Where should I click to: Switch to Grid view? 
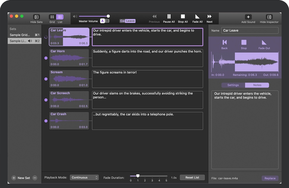52,17
